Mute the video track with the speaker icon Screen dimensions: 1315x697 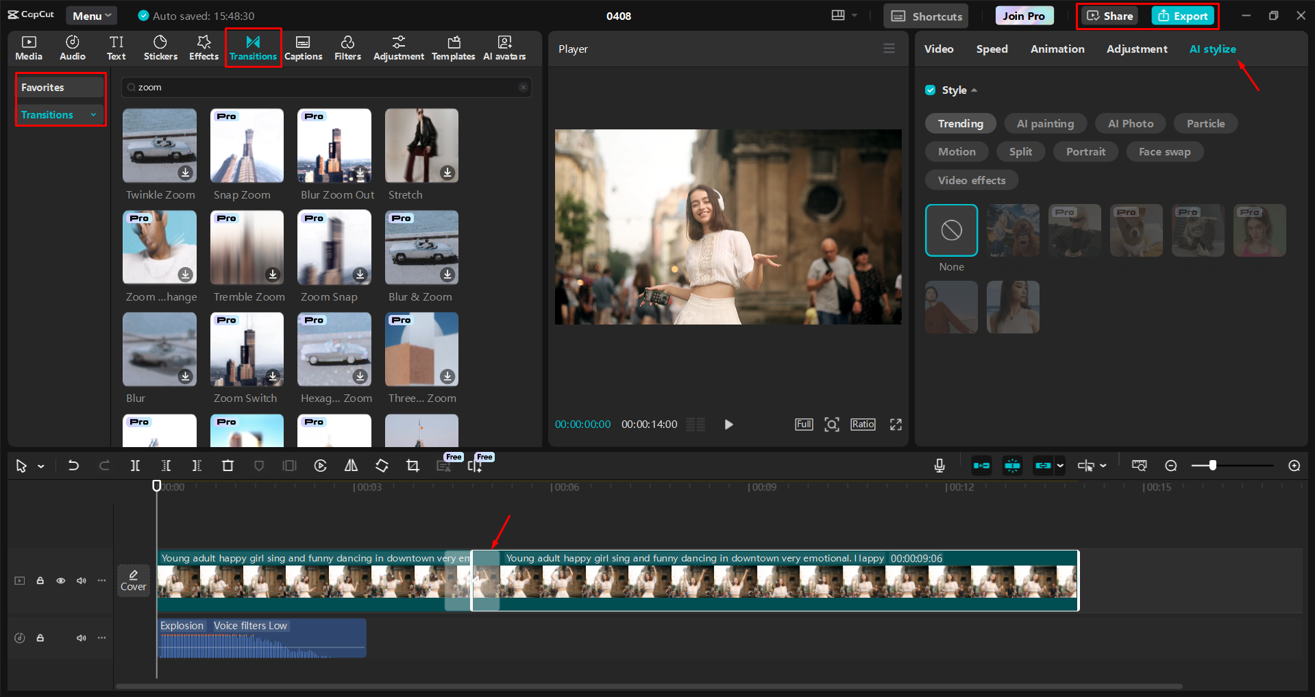pos(81,580)
